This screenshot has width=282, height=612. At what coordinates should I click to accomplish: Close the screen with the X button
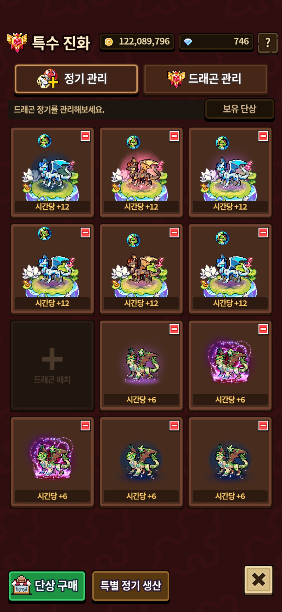[258, 580]
